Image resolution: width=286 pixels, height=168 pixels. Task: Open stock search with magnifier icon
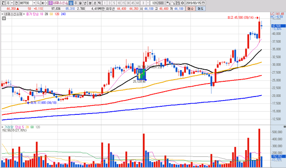(38, 3)
